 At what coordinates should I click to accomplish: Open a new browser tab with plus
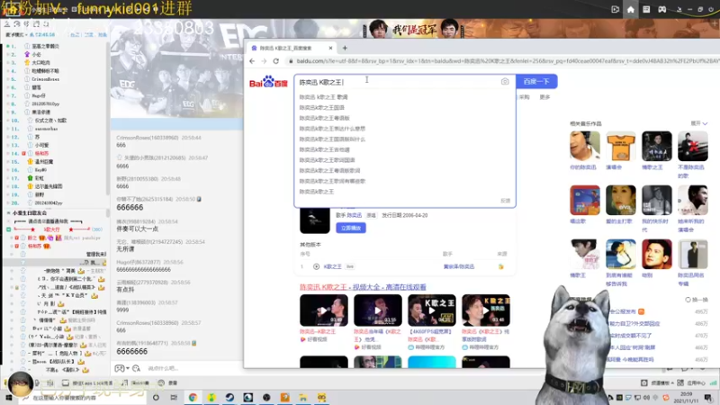345,48
